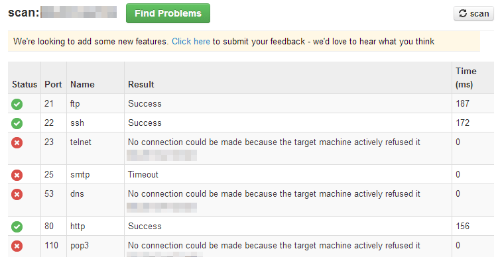Click port number 80 in the table

(x=49, y=226)
